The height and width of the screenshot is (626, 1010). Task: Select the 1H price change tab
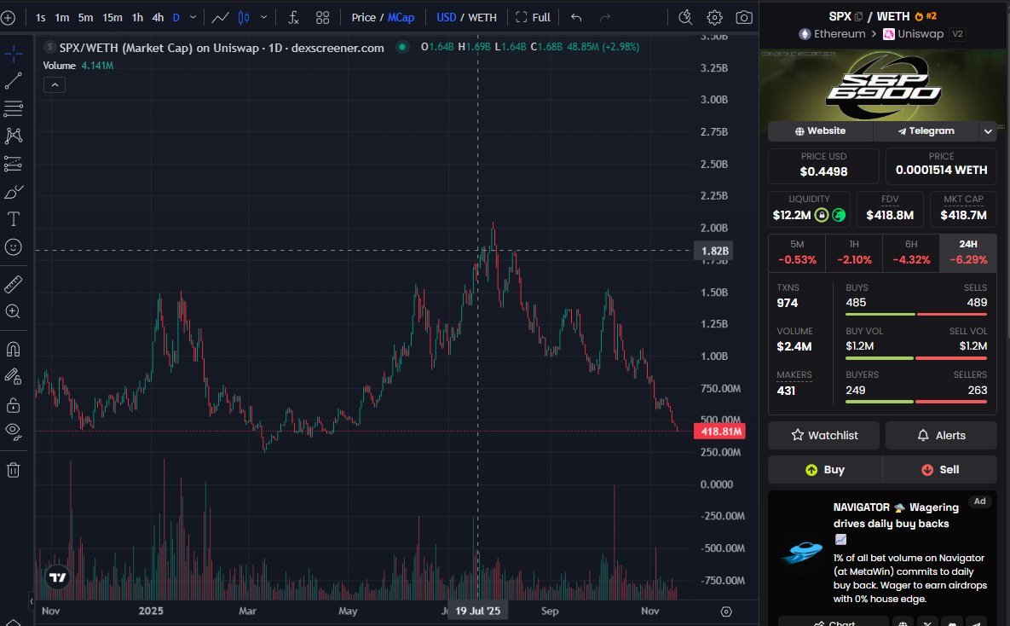854,252
